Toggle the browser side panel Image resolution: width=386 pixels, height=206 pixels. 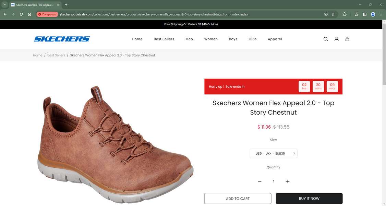click(x=365, y=14)
